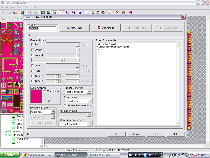Open the Tools menu
This screenshot has height=158, width=210.
click(20, 7)
